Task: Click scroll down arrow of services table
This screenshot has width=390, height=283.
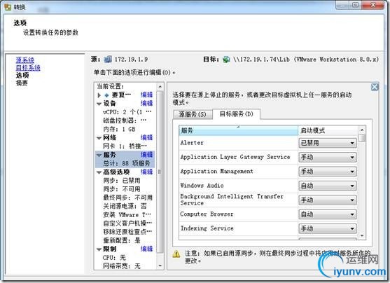Action: pyautogui.click(x=362, y=235)
